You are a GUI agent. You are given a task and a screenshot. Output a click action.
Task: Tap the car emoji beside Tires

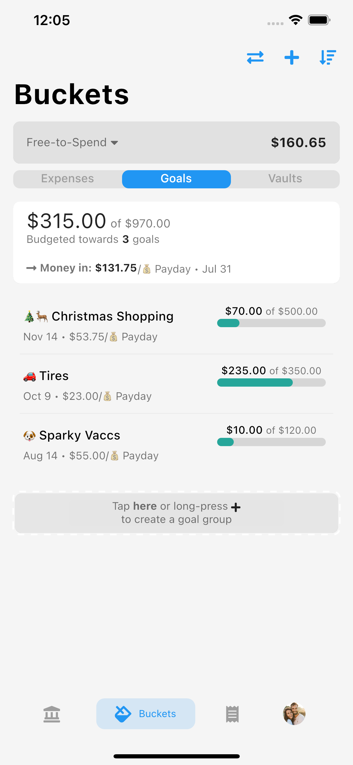pos(30,376)
